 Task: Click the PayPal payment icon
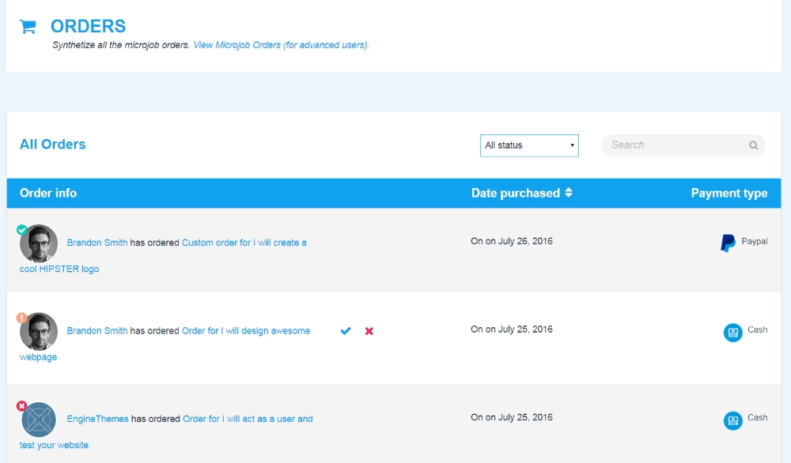click(728, 243)
